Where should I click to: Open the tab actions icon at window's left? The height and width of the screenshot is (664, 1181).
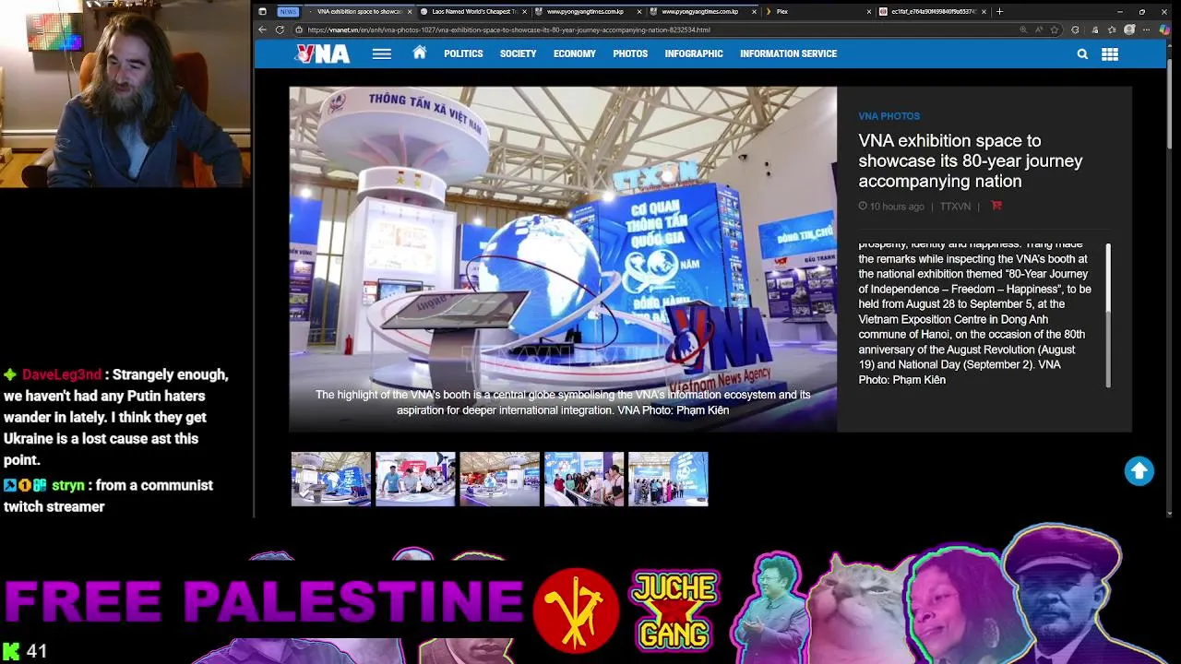pyautogui.click(x=262, y=11)
